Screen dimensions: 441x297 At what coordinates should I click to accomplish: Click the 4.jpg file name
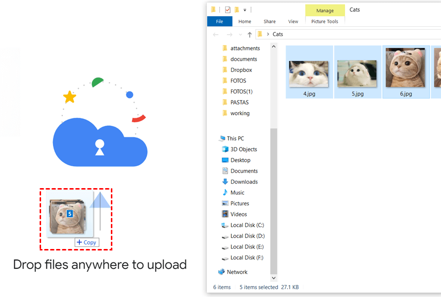point(309,94)
